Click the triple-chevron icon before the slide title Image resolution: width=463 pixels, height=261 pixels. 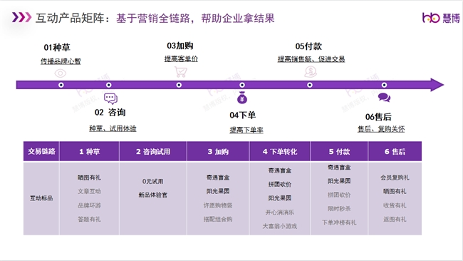21,17
